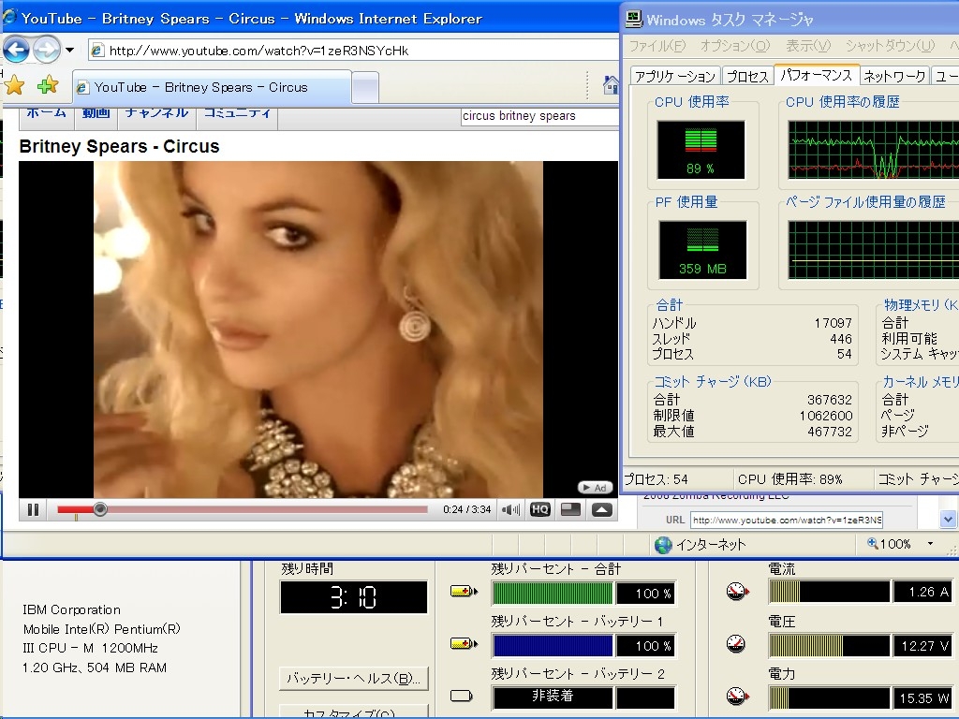Expand the player's pop-up arrow button
The height and width of the screenshot is (719, 959).
point(601,509)
